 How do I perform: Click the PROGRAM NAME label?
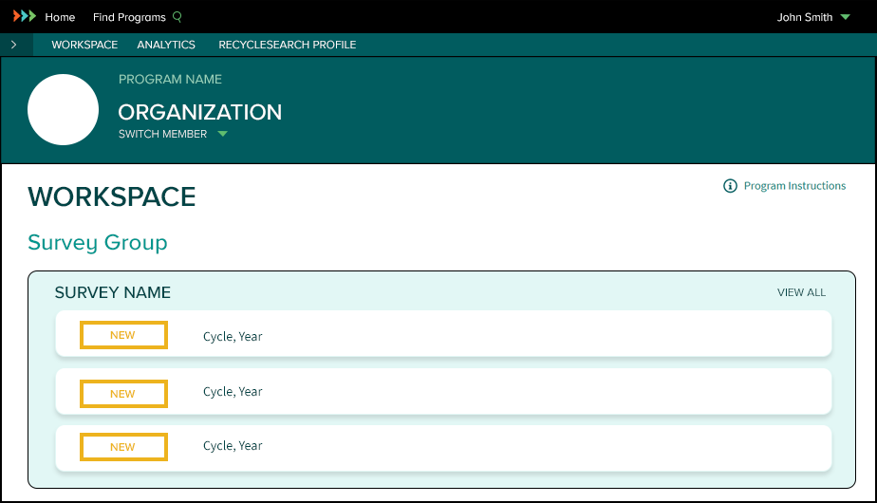click(x=170, y=80)
